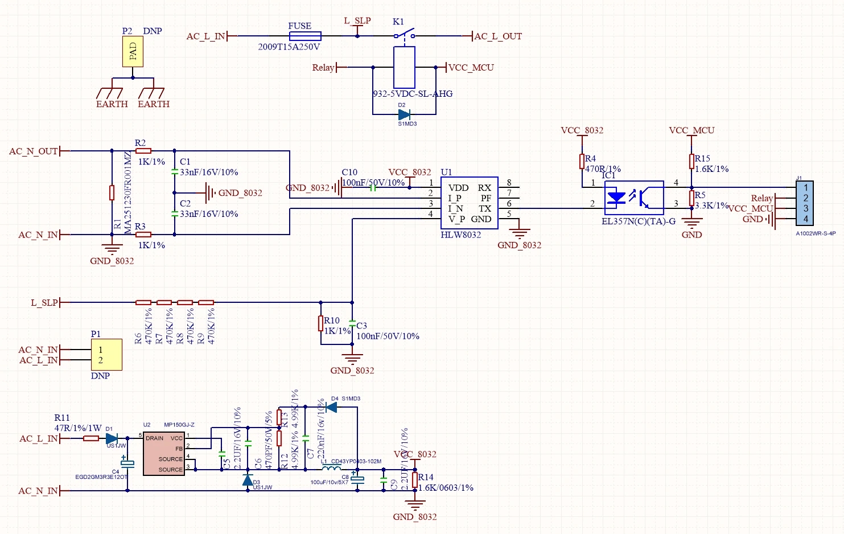Select the J1 four-pin connector
844x534 pixels.
point(805,203)
